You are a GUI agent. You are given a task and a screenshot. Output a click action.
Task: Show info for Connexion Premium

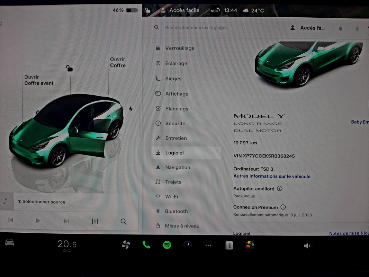(283, 207)
